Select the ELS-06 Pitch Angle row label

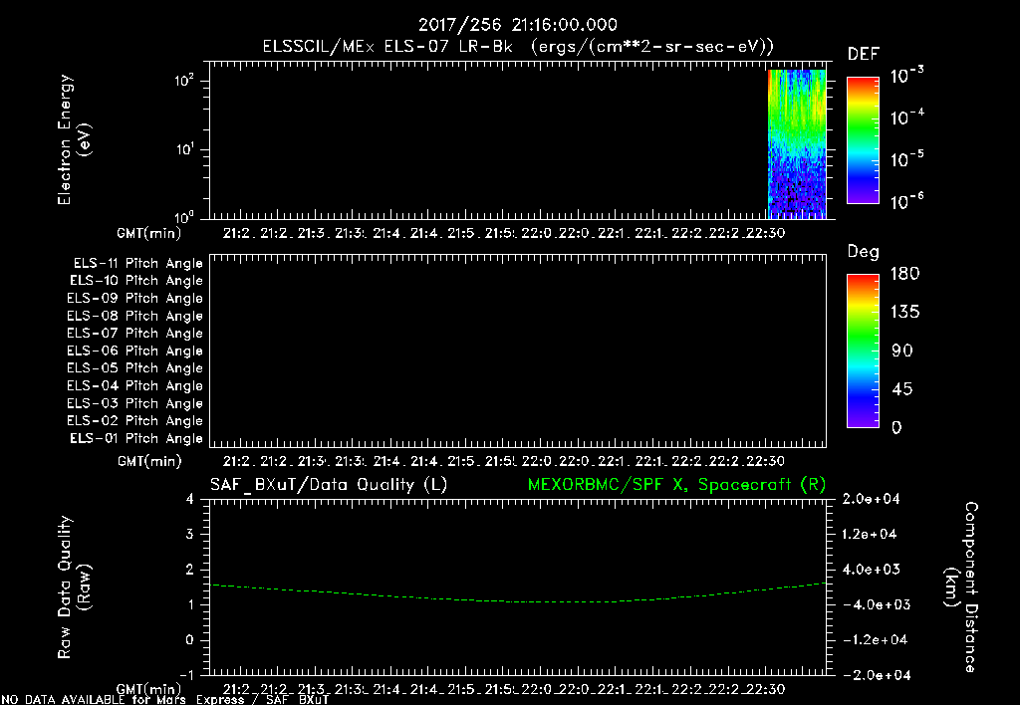(134, 352)
